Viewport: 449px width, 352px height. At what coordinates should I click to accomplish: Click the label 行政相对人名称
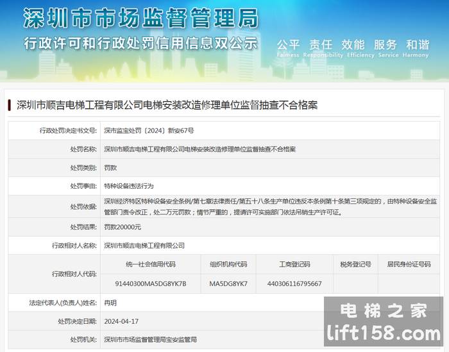[x=74, y=245]
